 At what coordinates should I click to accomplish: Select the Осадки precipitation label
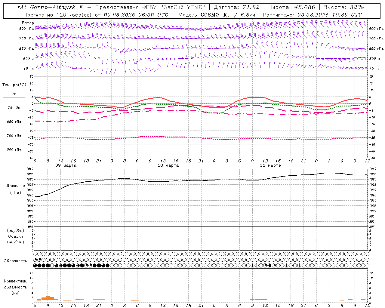[x=16, y=236]
